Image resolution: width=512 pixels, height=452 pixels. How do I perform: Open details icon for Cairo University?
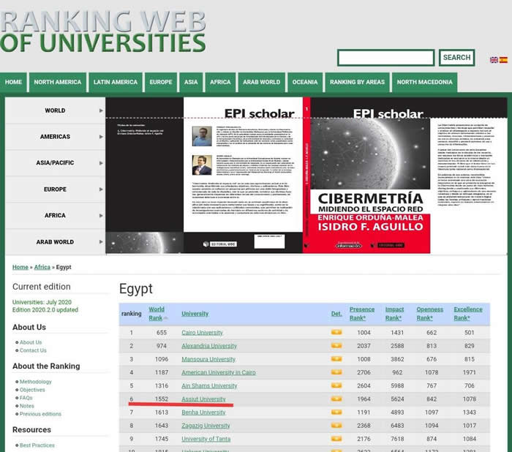click(x=336, y=333)
